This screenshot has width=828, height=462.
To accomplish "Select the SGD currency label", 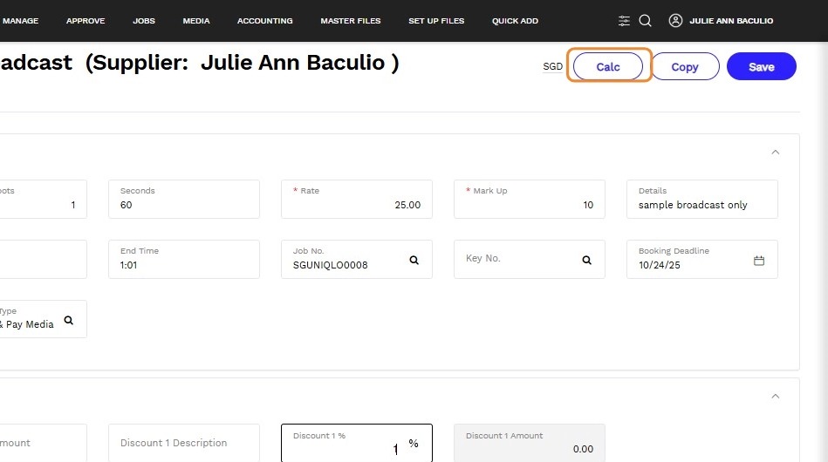I will tap(553, 67).
